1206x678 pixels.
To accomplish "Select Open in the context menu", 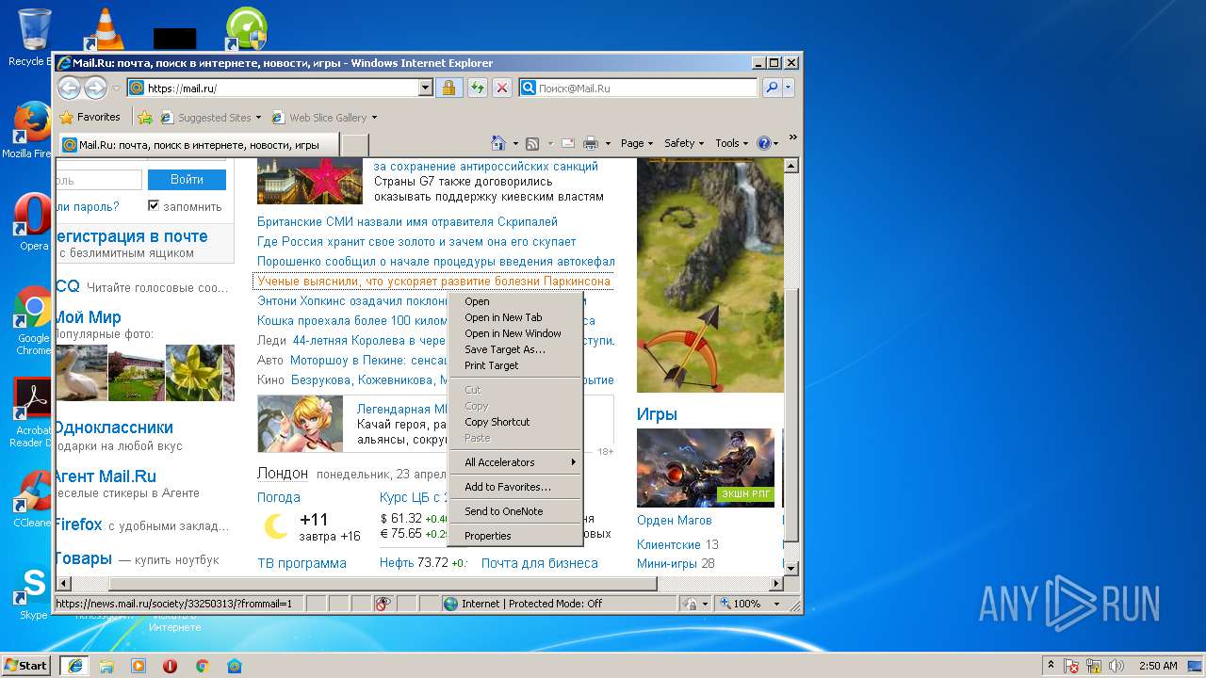I will pos(515,301).
